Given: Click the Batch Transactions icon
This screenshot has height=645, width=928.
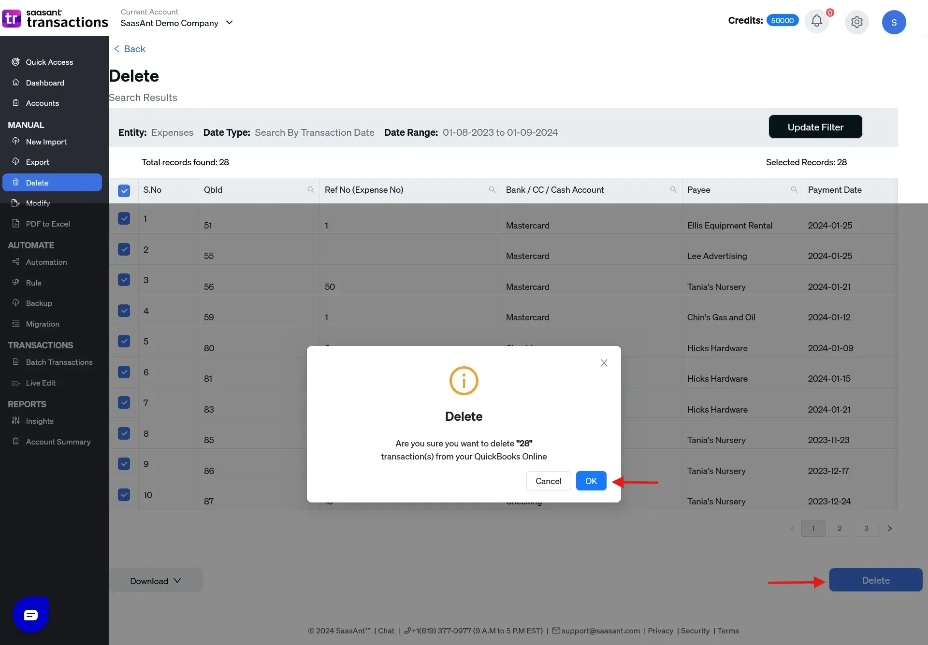Looking at the screenshot, I should pyautogui.click(x=15, y=362).
